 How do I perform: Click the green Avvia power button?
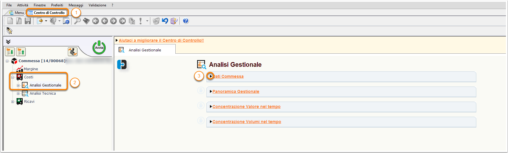[x=99, y=48]
